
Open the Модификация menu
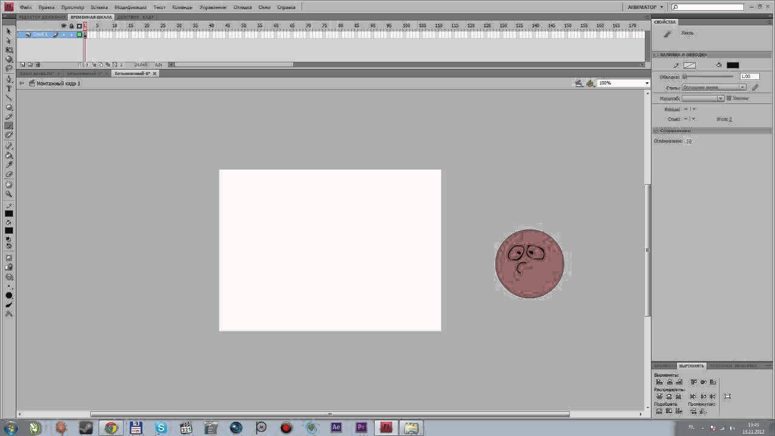(x=130, y=7)
